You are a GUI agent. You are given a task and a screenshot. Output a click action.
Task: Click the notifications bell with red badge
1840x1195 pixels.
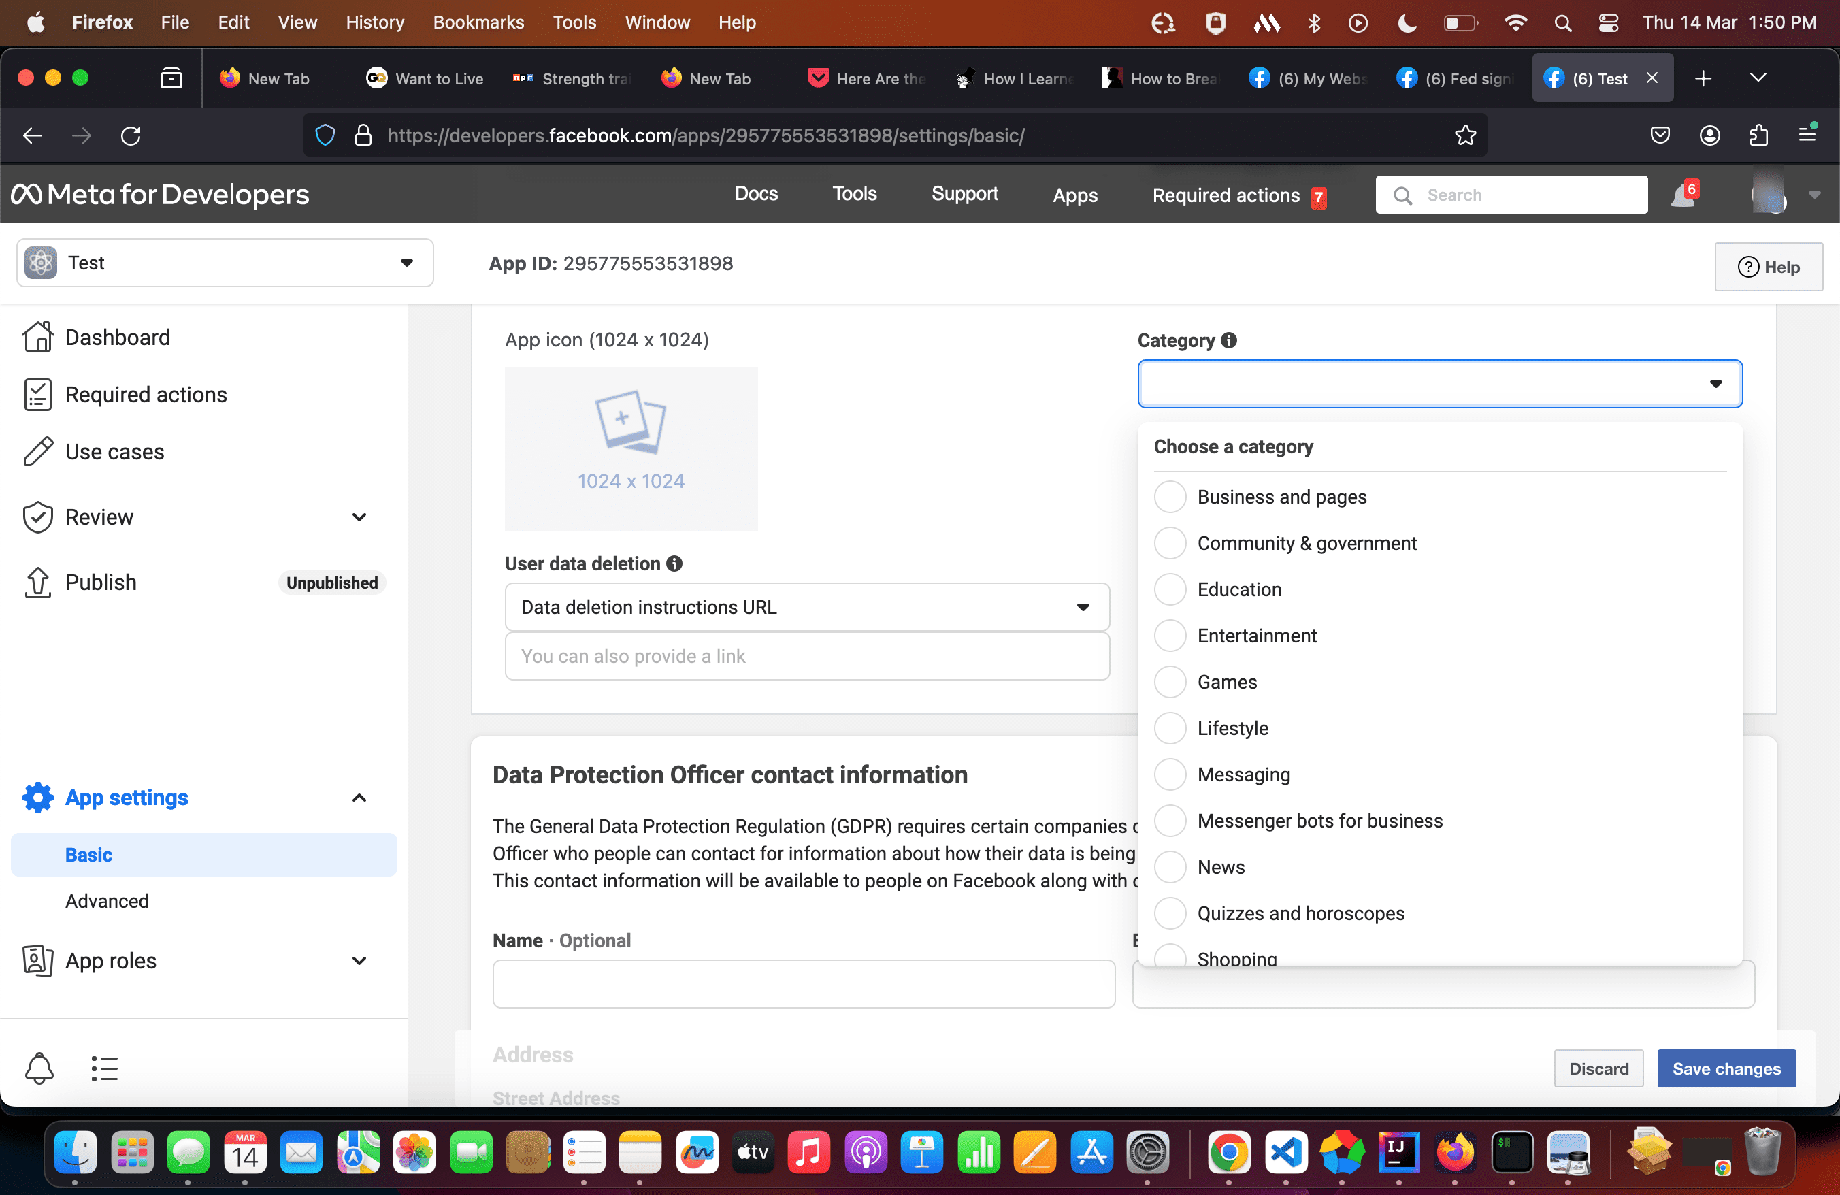point(1684,195)
